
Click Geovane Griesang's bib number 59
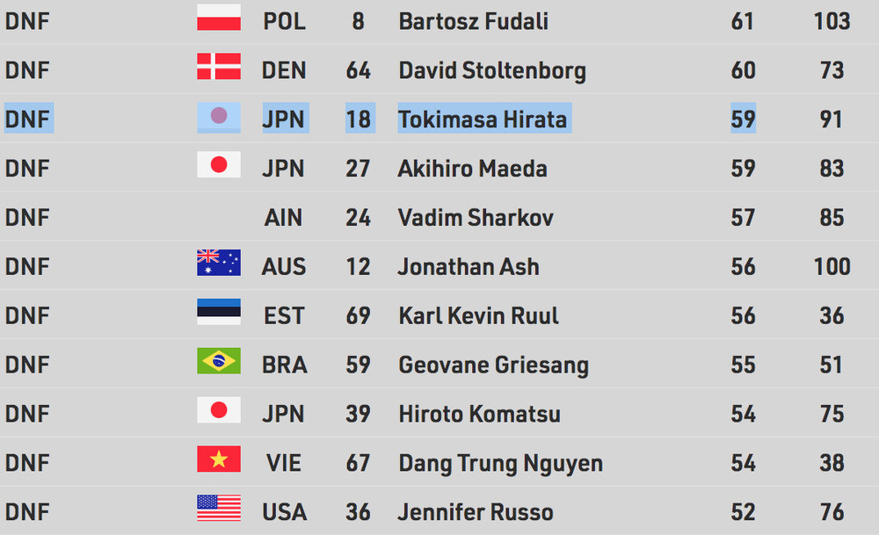(358, 365)
